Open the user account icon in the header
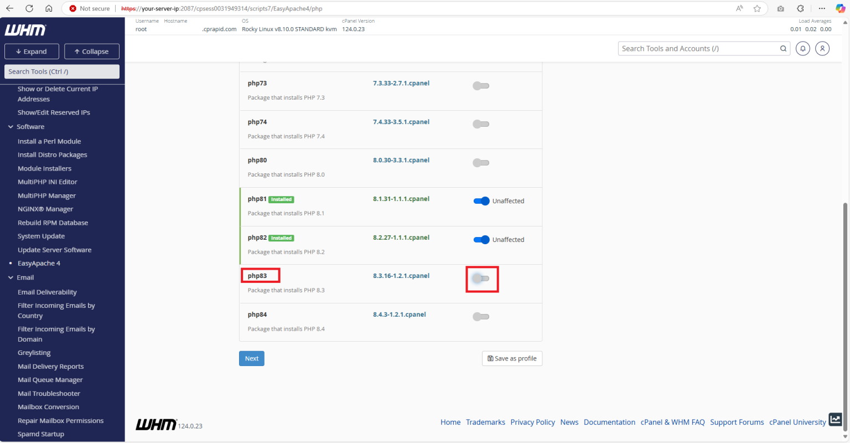850x443 pixels. 822,49
